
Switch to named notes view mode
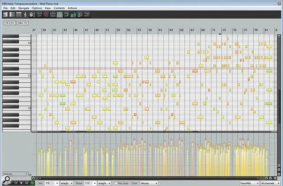pos(12,15)
